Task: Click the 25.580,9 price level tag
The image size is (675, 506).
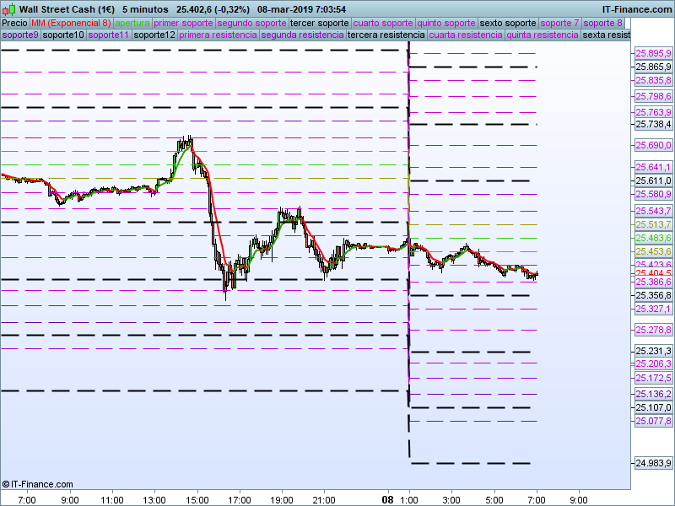Action: (653, 194)
